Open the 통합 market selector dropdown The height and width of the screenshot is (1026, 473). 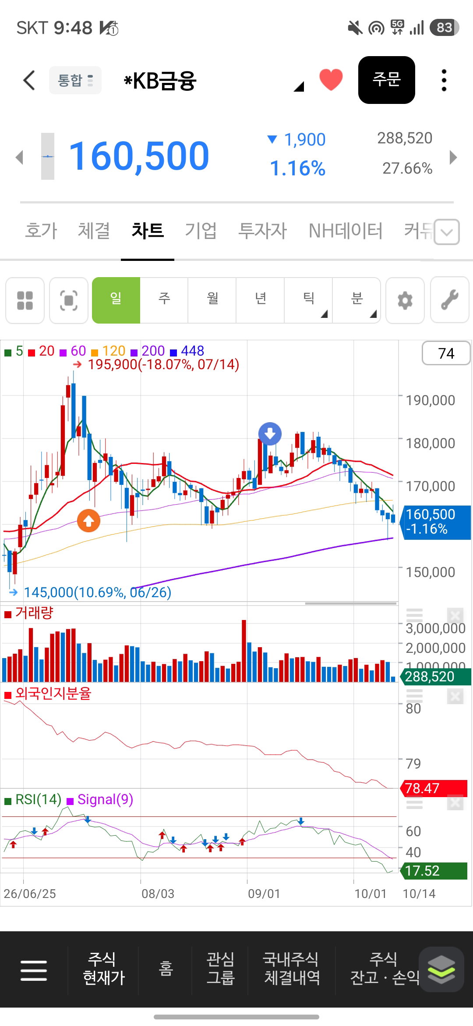pyautogui.click(x=75, y=80)
